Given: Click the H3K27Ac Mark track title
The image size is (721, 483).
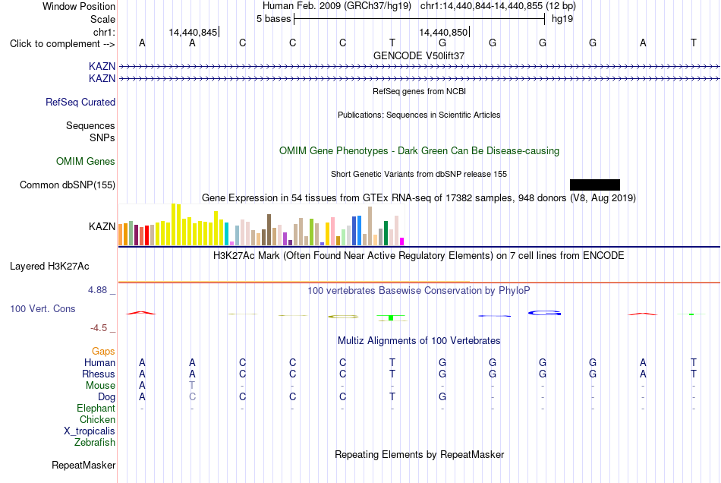Looking at the screenshot, I should [x=418, y=256].
